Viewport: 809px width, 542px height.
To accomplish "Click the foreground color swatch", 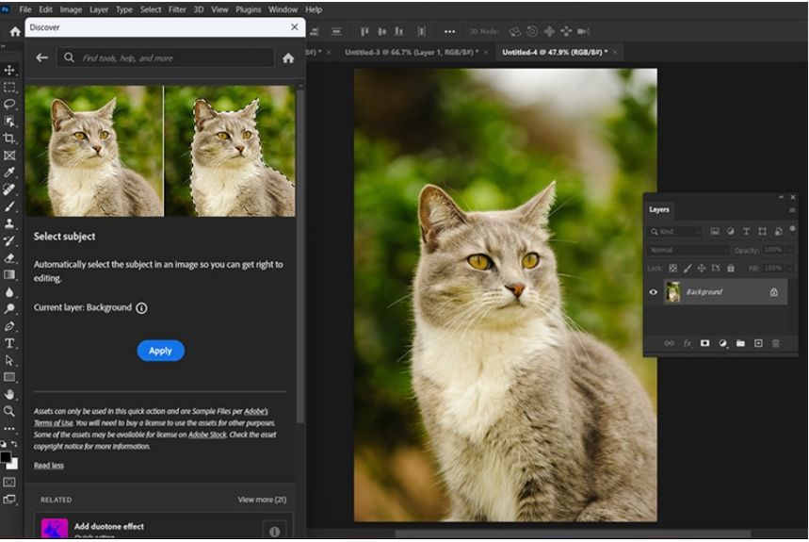I will (6, 457).
